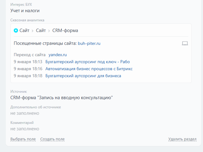Open Бухгалтерский аутсорсинг для бизнеса link

(83, 76)
